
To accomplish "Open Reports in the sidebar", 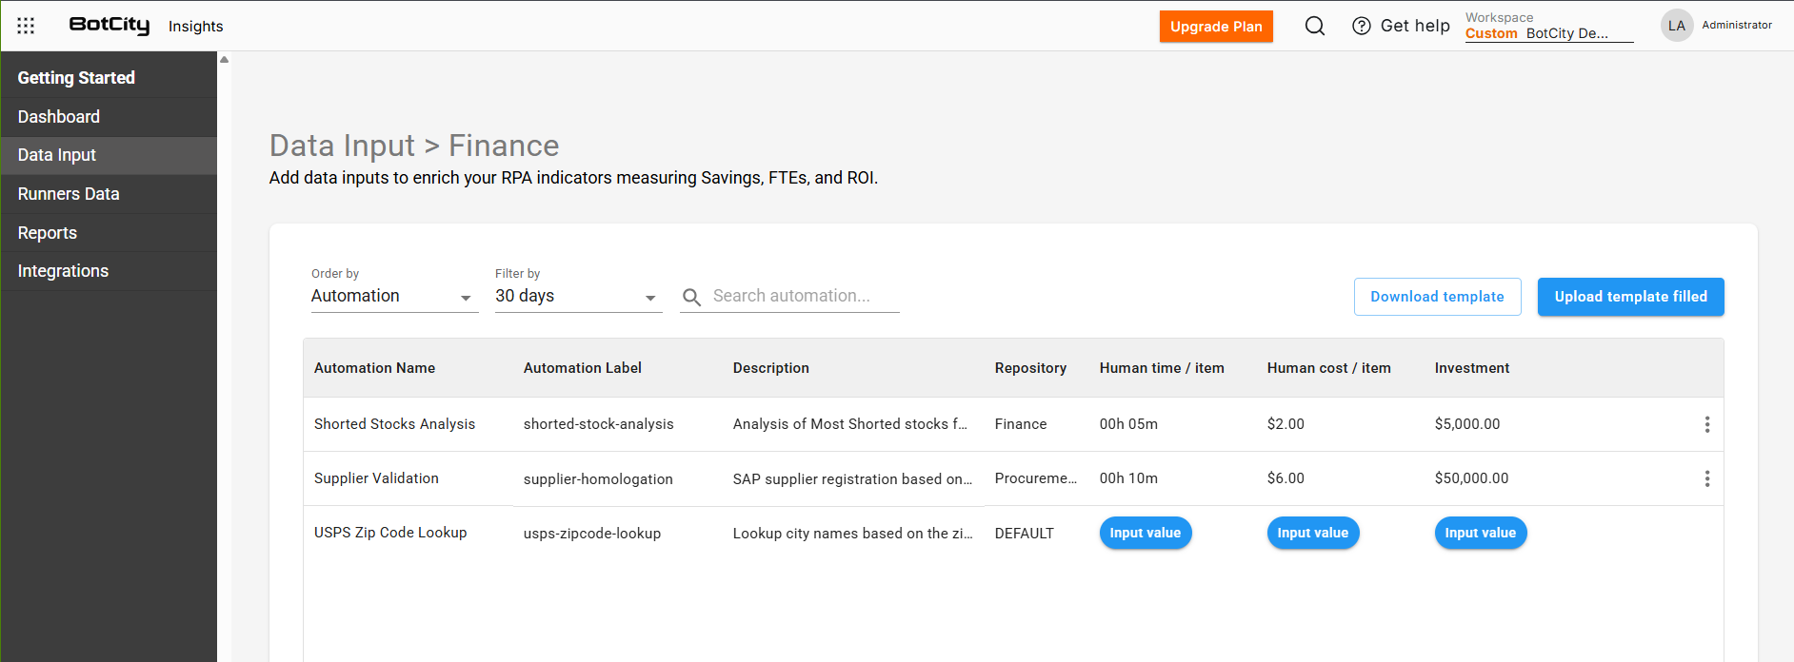I will (109, 233).
